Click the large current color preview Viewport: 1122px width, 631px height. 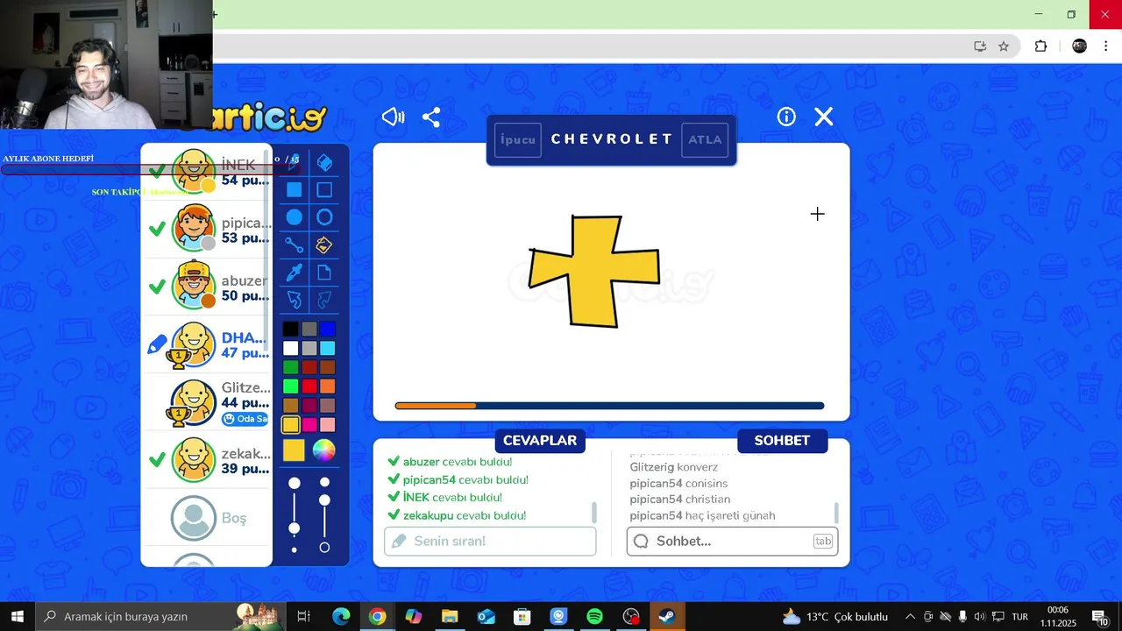294,450
